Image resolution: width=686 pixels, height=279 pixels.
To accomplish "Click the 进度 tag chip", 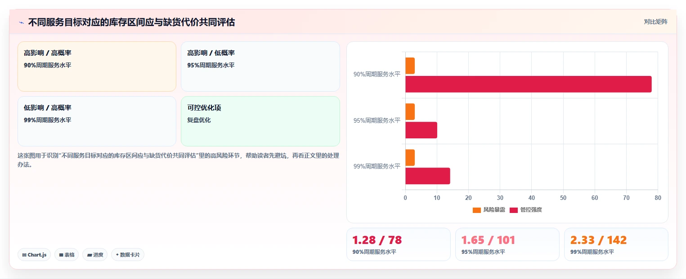I will click(95, 255).
